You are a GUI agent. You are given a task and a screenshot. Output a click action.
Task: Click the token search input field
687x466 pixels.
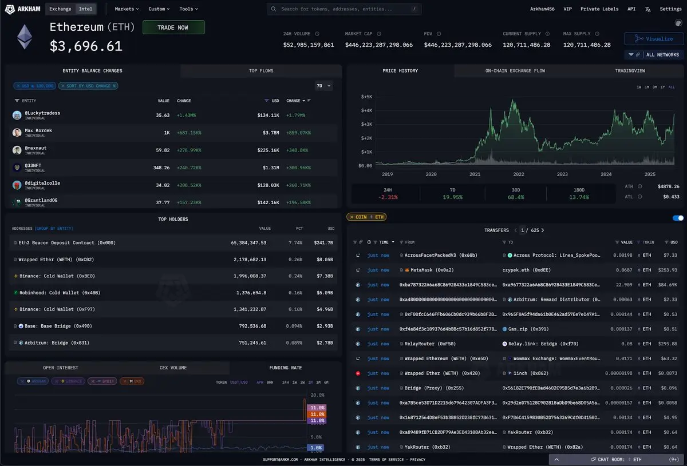344,9
